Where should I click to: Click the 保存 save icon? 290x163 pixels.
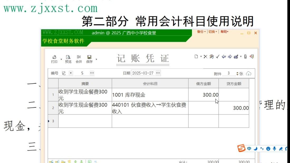pos(90,59)
